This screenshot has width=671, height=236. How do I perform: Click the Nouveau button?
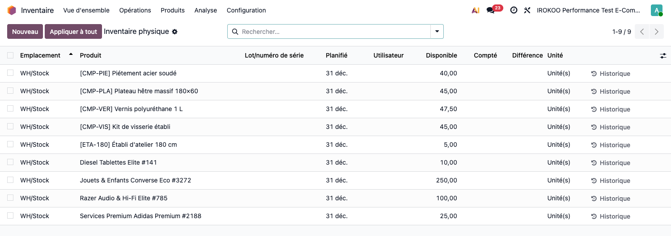[x=25, y=32]
